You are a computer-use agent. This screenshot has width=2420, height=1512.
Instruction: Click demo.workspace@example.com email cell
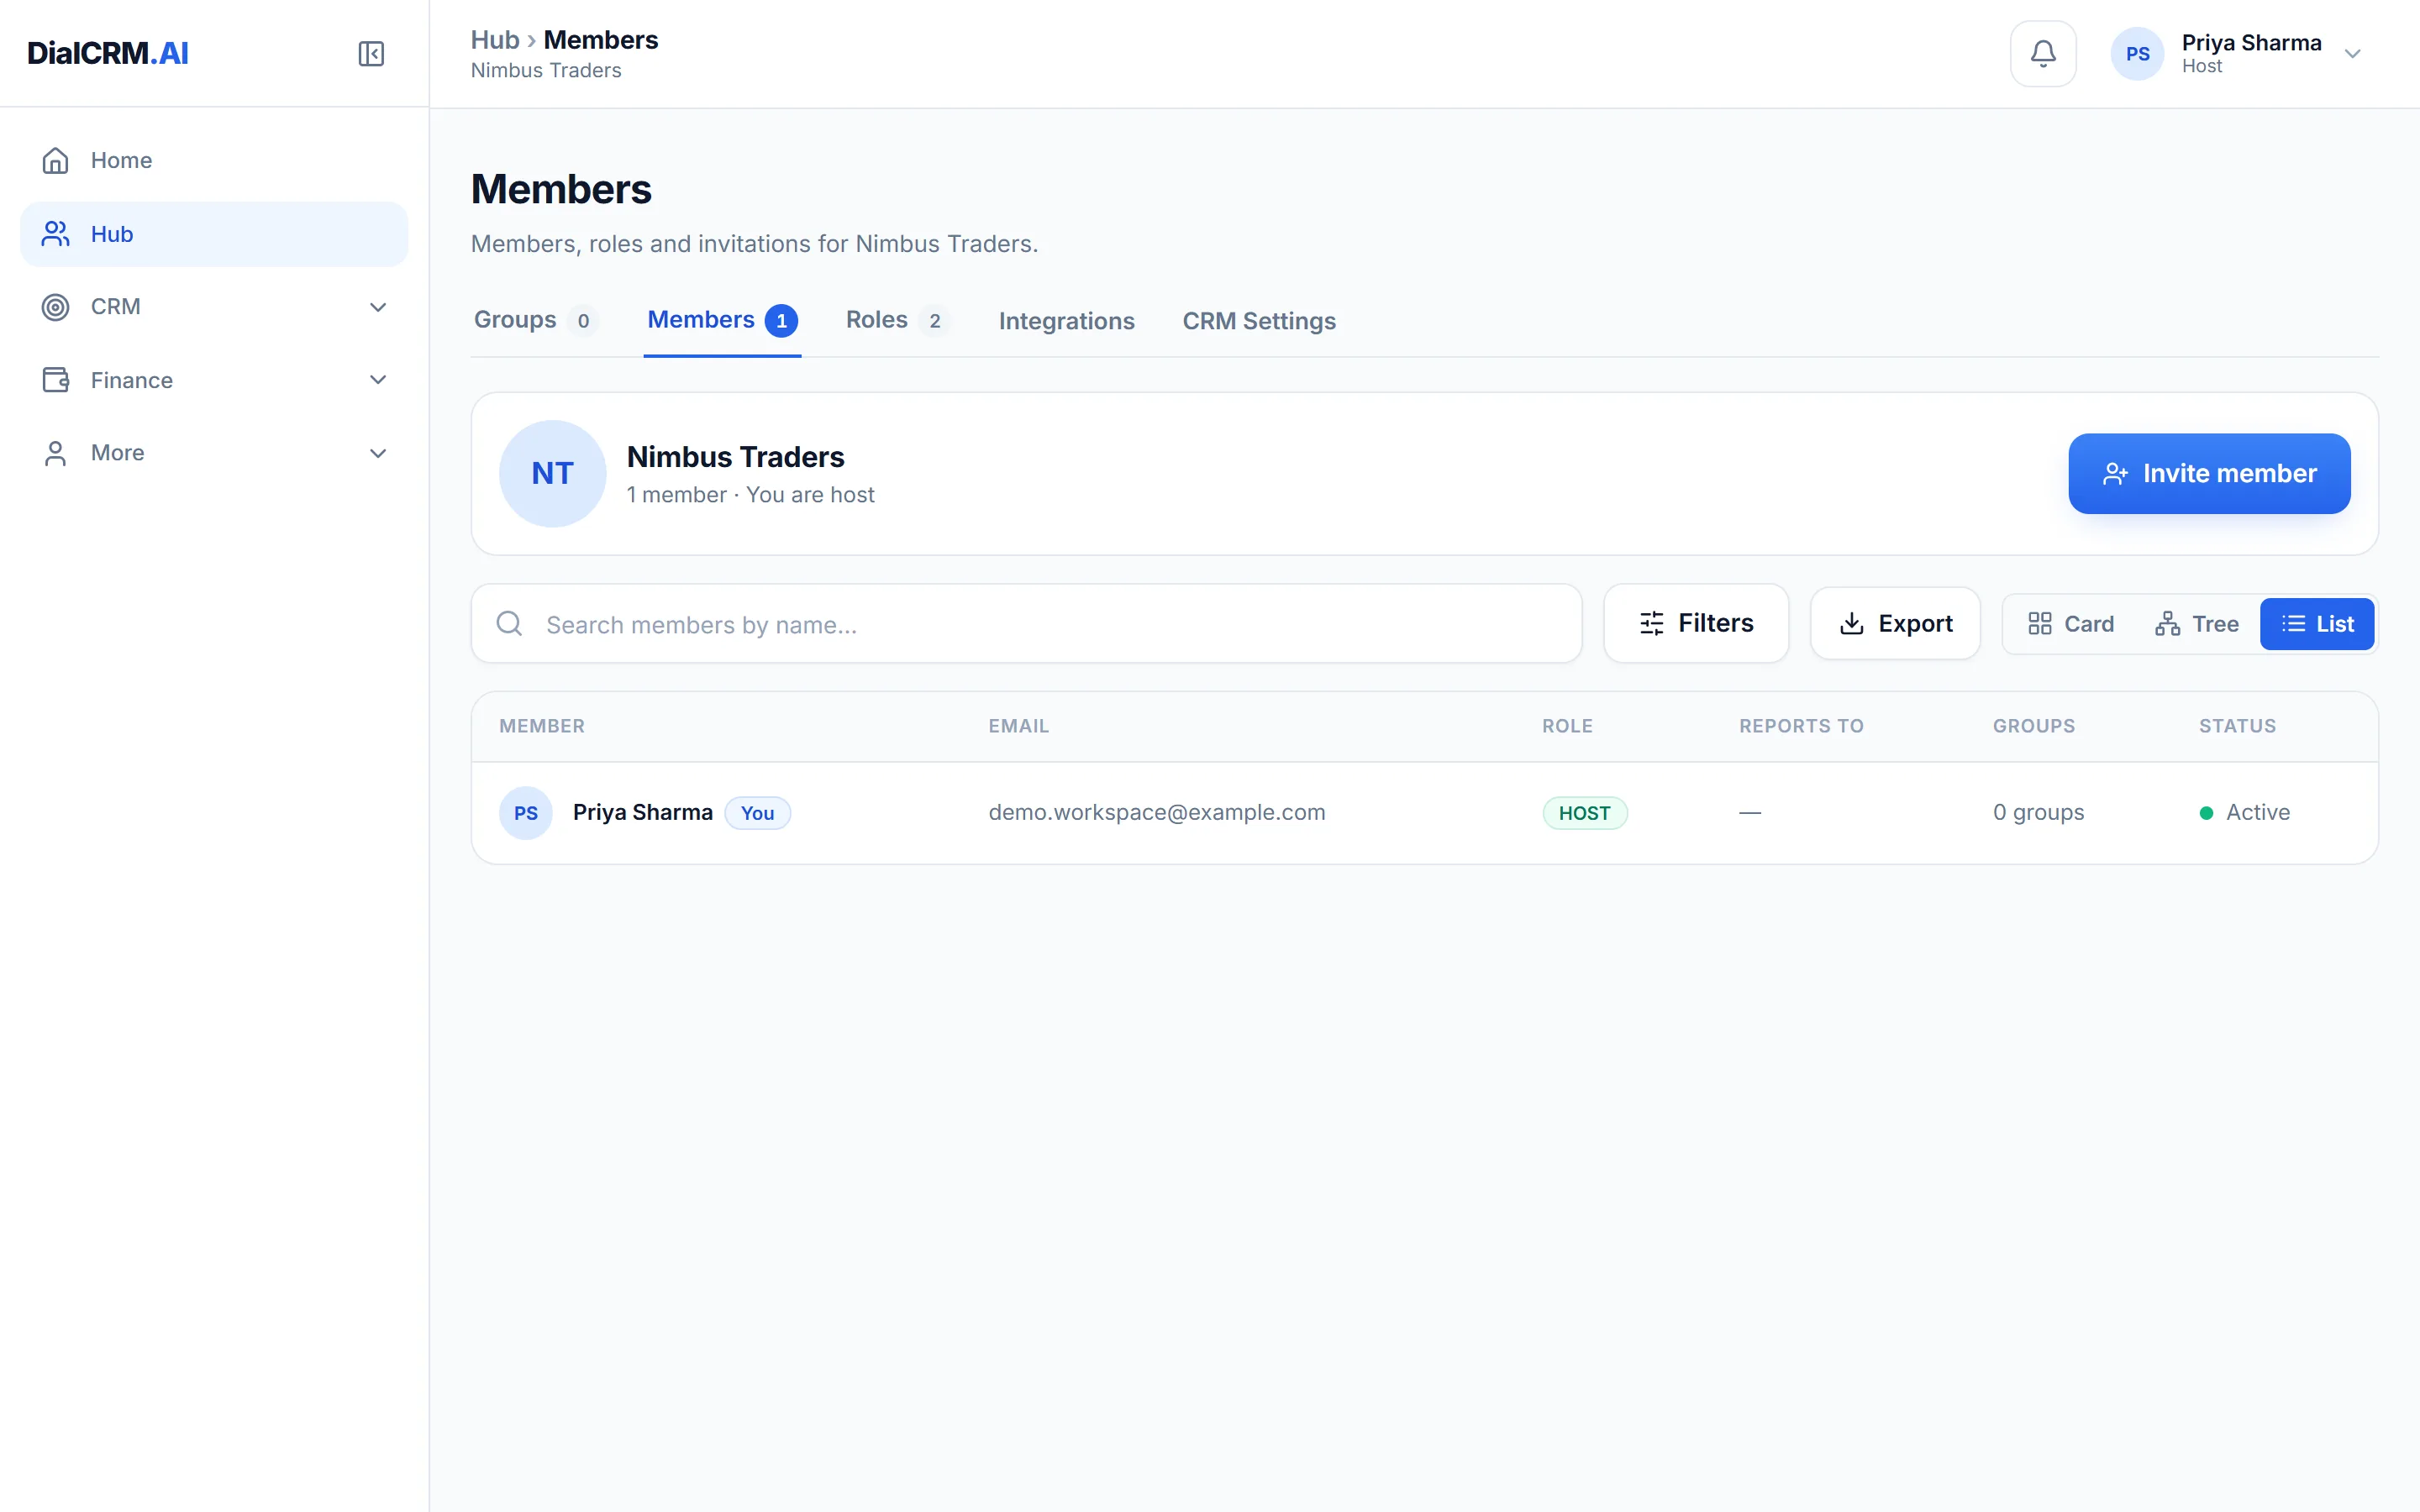pyautogui.click(x=1157, y=812)
